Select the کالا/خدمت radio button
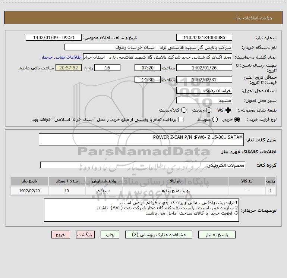 184,110
